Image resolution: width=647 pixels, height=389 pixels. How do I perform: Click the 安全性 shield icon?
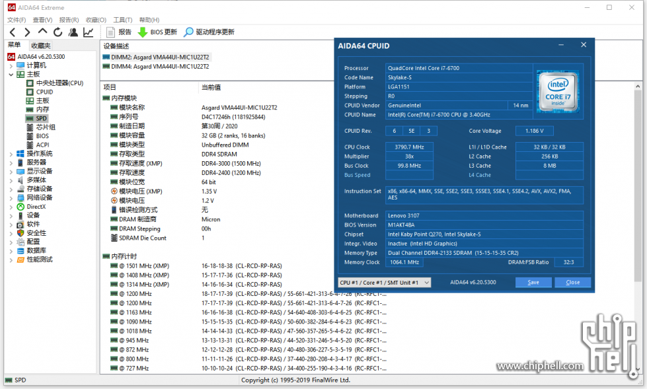pos(20,233)
